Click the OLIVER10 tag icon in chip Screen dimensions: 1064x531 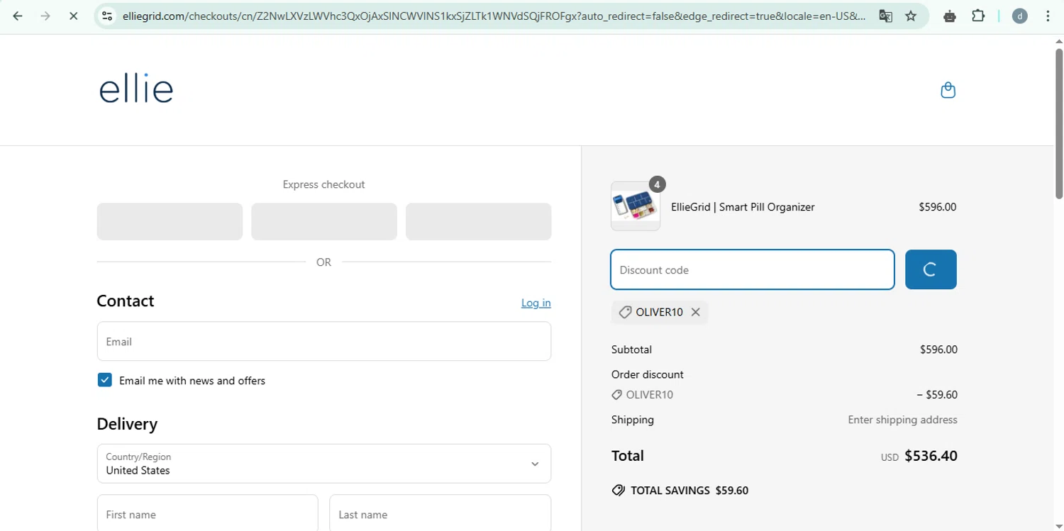[x=625, y=312]
